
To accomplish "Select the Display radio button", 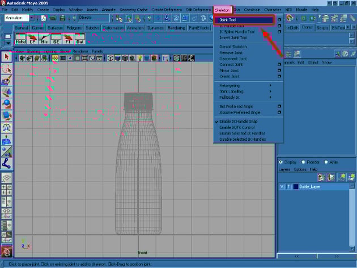I will [282, 161].
